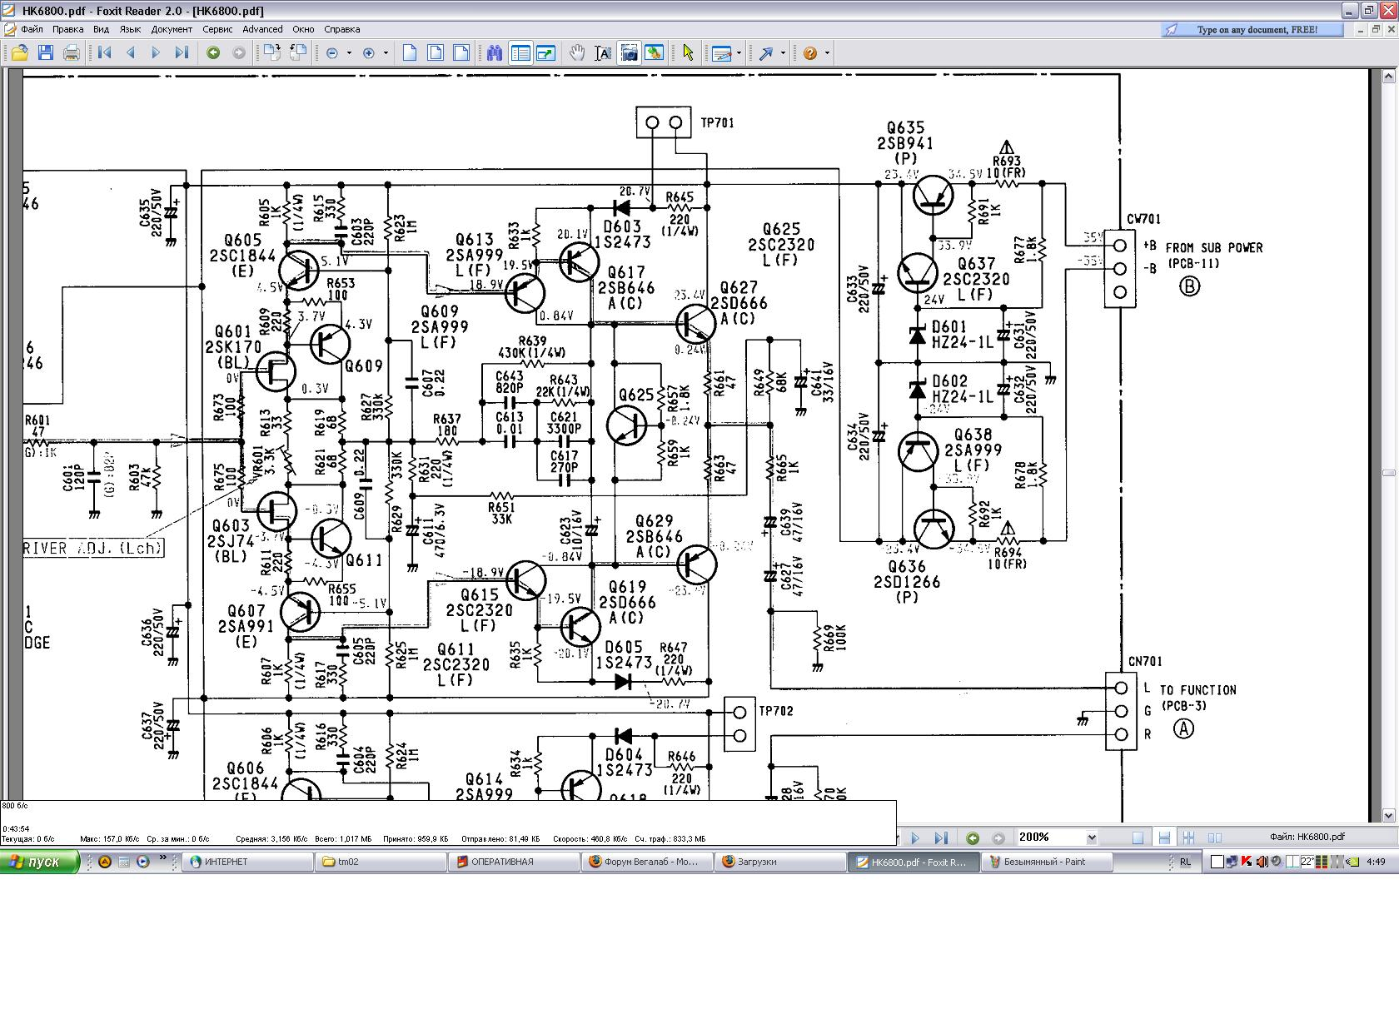
Task: Click the green previous view arrow in top toolbar
Action: pyautogui.click(x=213, y=53)
